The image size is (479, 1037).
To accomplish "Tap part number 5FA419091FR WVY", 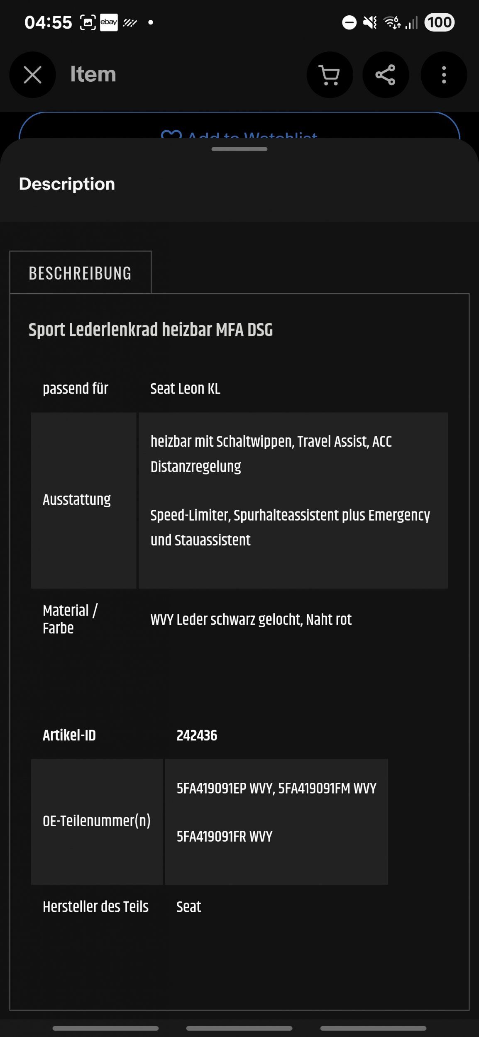I will click(x=225, y=836).
